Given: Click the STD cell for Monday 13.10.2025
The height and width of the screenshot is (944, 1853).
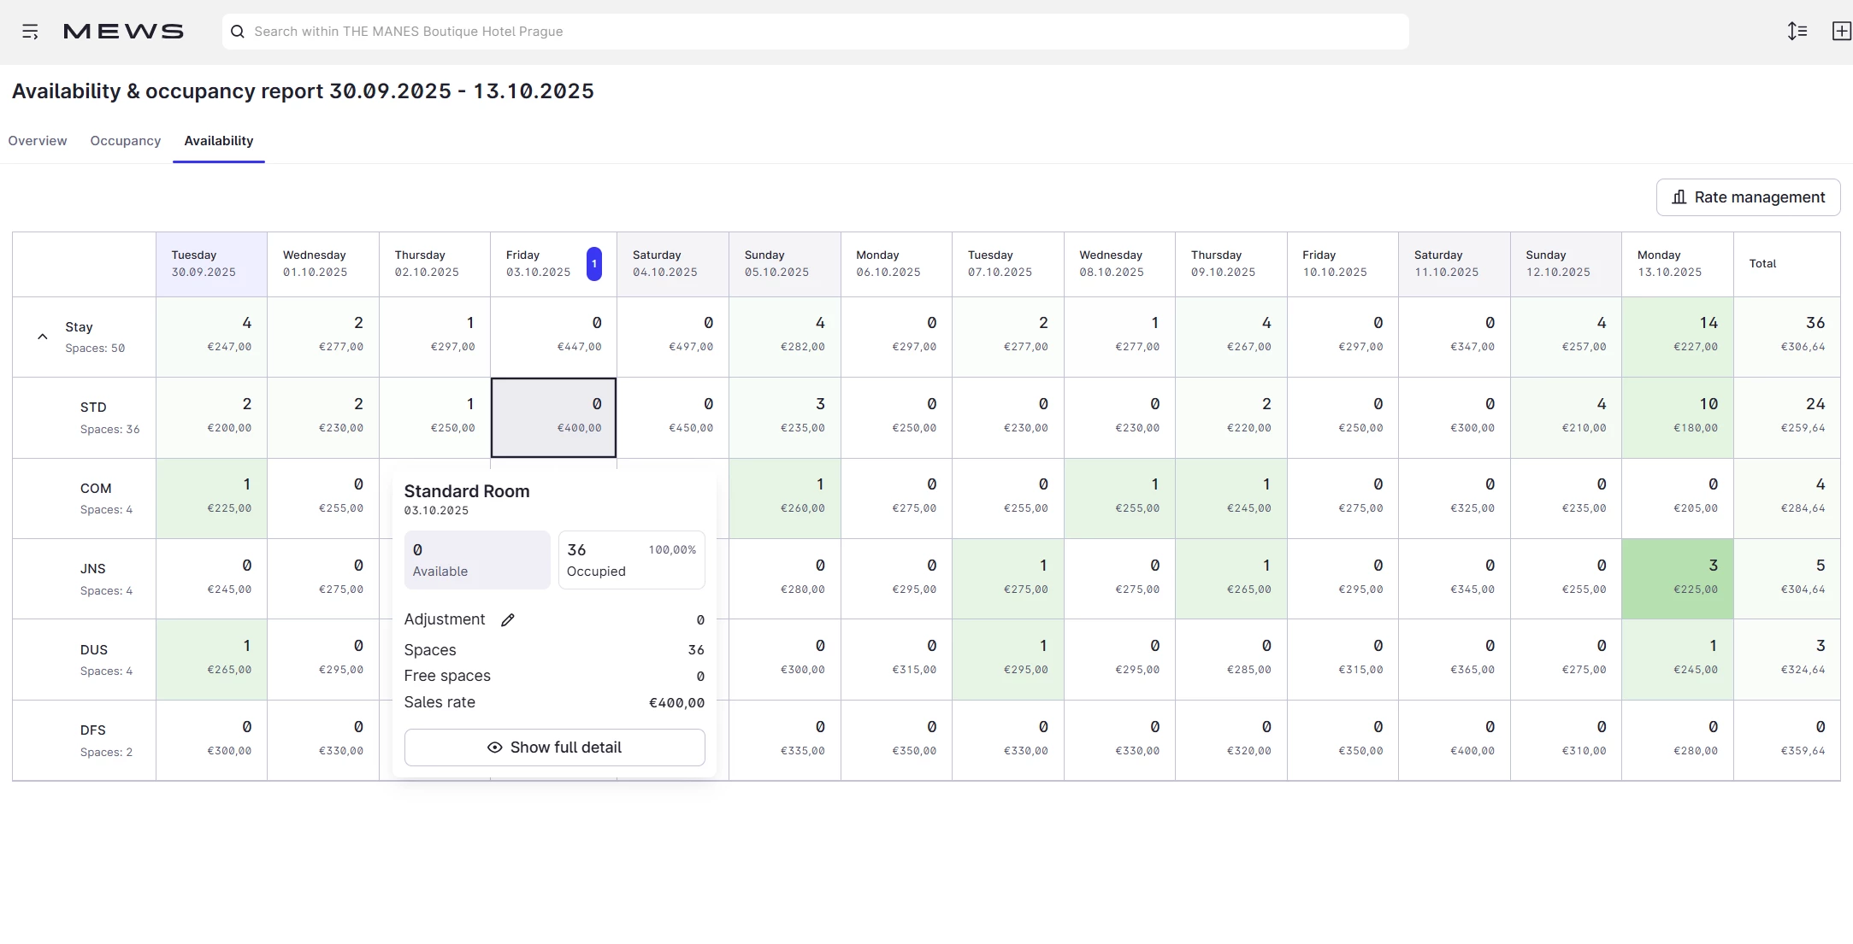Looking at the screenshot, I should tap(1677, 418).
